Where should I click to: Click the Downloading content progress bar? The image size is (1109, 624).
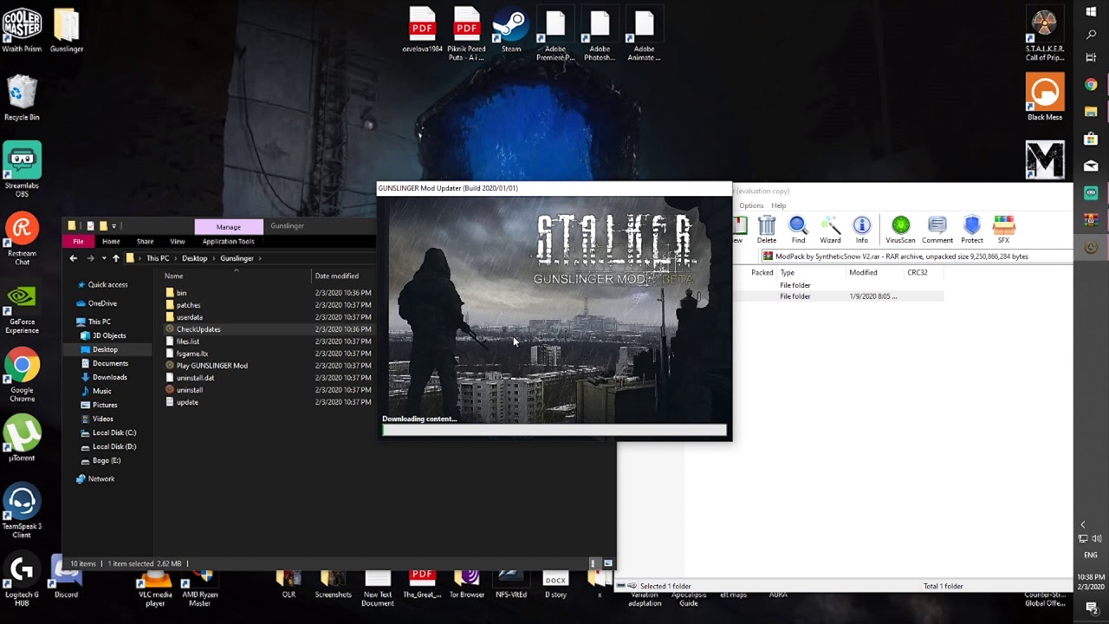point(554,430)
